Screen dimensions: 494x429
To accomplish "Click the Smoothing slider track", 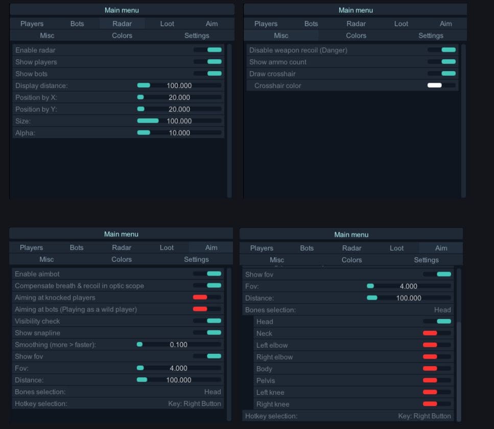I will [179, 345].
